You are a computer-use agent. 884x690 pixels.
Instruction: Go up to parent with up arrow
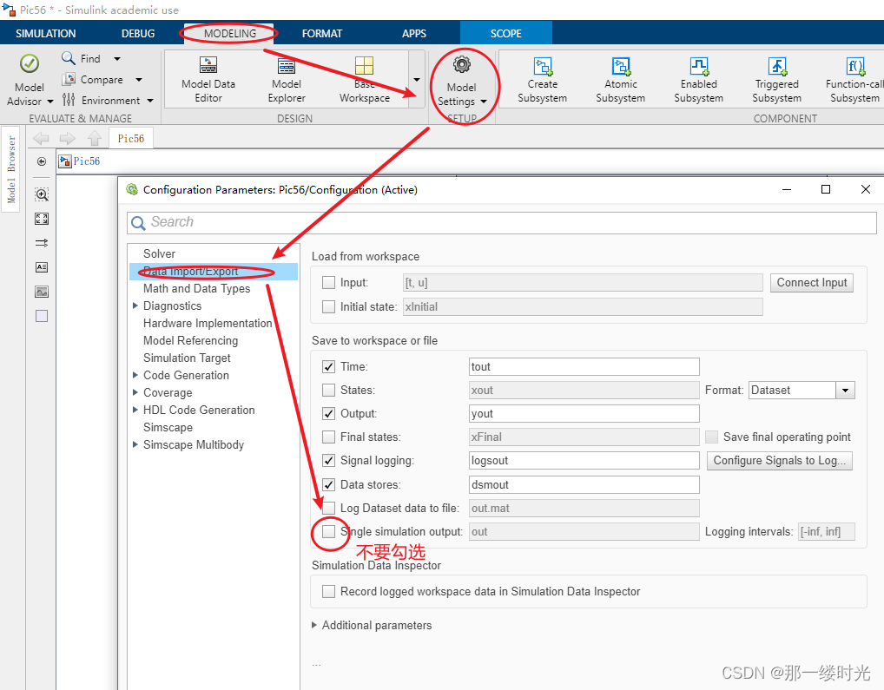[94, 139]
